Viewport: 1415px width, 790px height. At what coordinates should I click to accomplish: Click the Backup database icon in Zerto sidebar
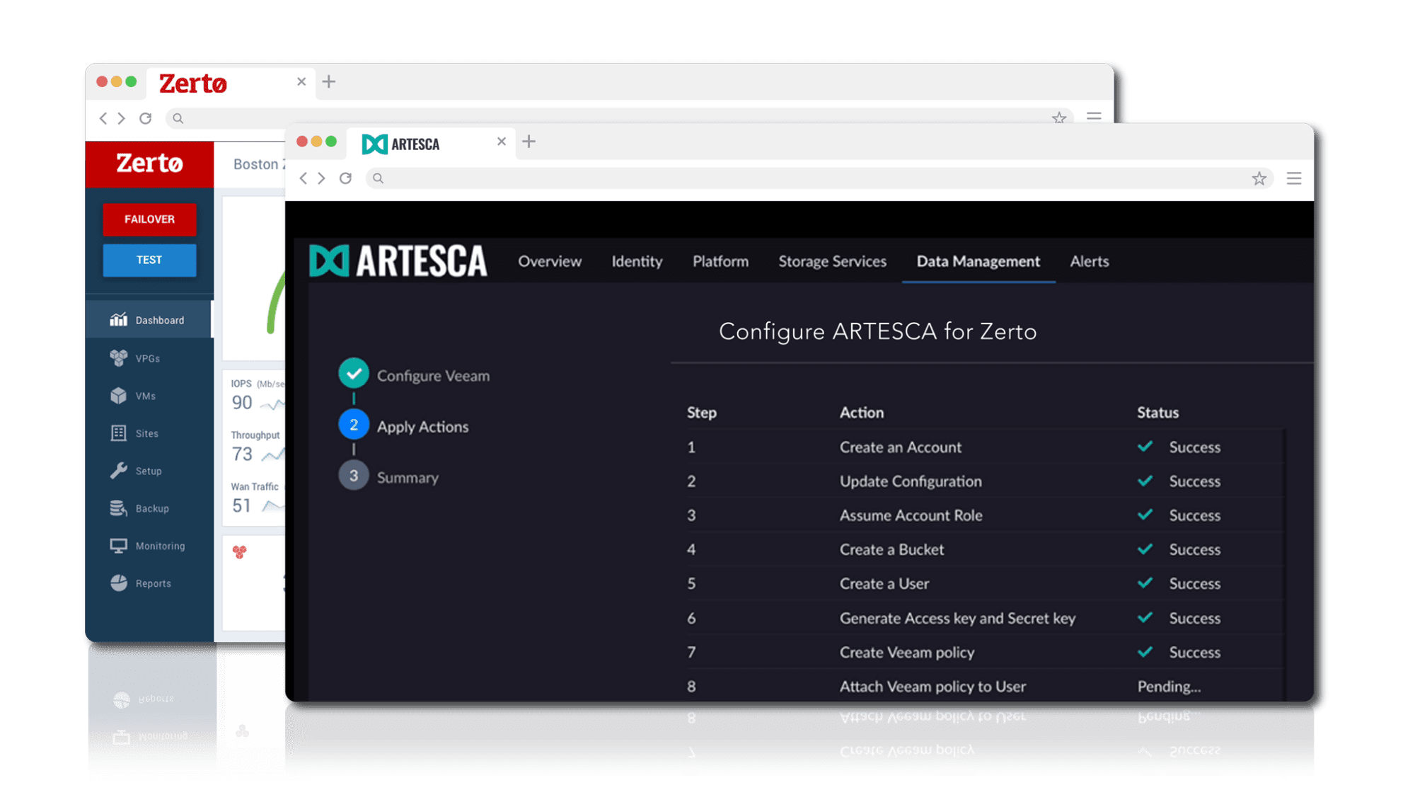[118, 508]
